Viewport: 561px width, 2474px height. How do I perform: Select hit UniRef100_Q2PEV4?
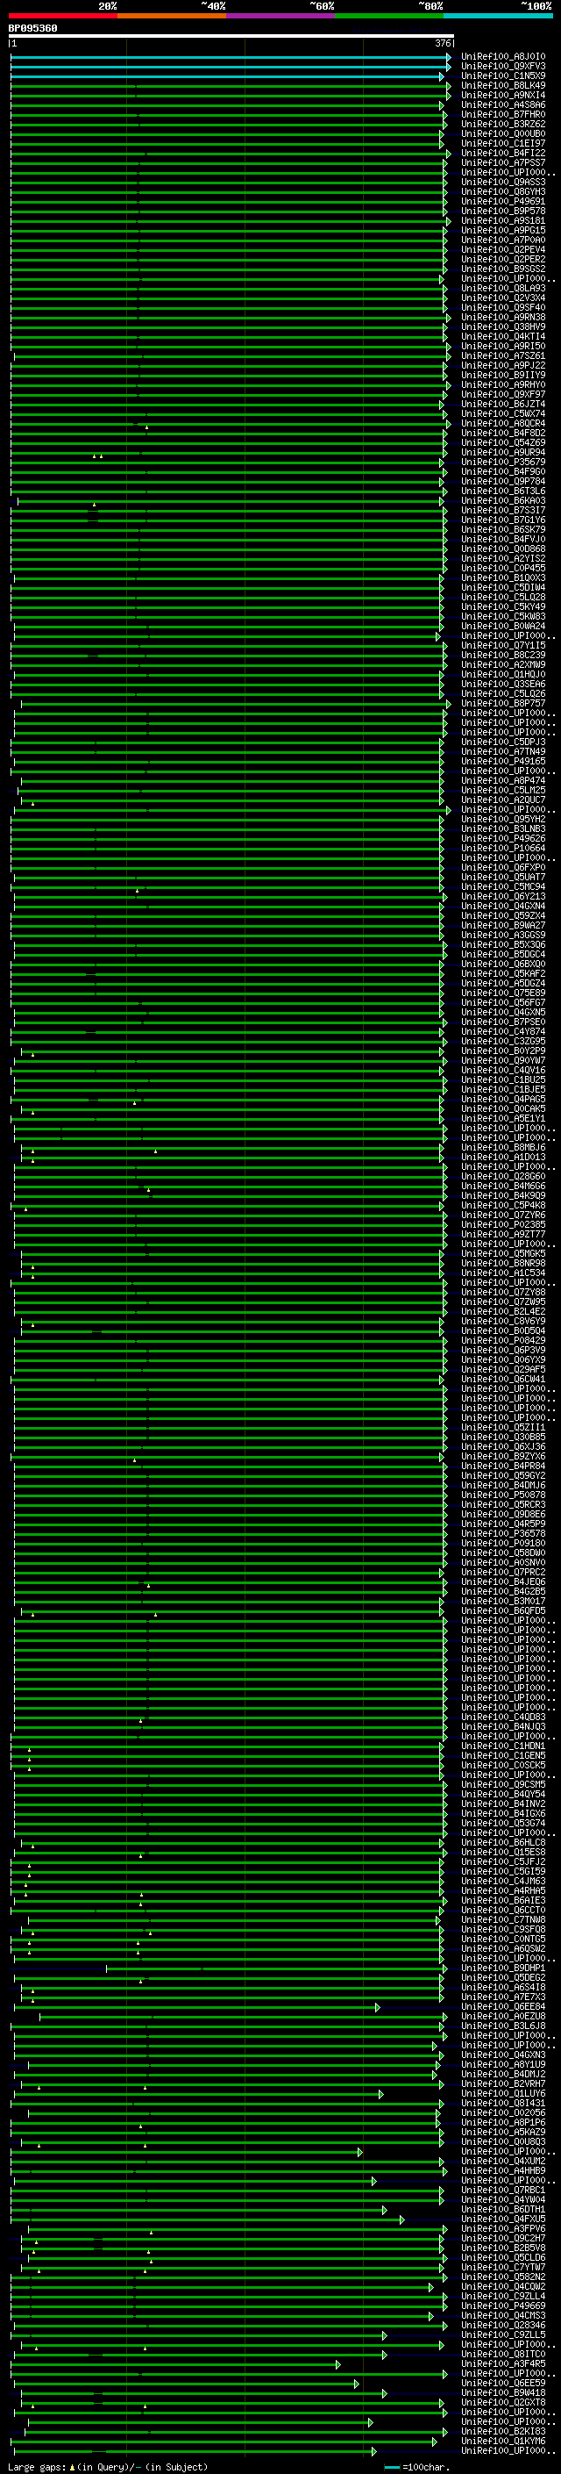tap(502, 250)
